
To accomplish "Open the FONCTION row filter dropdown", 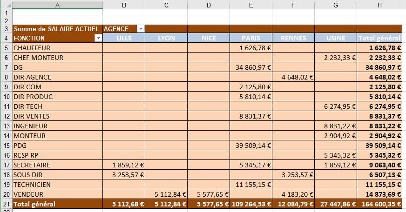I will point(98,39).
